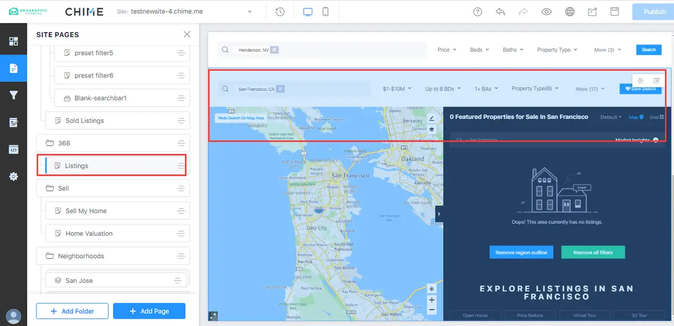Select the Site Pages sidebar icon
Viewport: 674px width, 326px height.
(13, 68)
